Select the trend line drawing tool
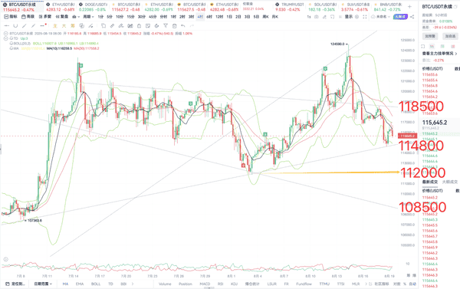Image resolution: width=460 pixels, height=289 pixels. tap(25, 26)
